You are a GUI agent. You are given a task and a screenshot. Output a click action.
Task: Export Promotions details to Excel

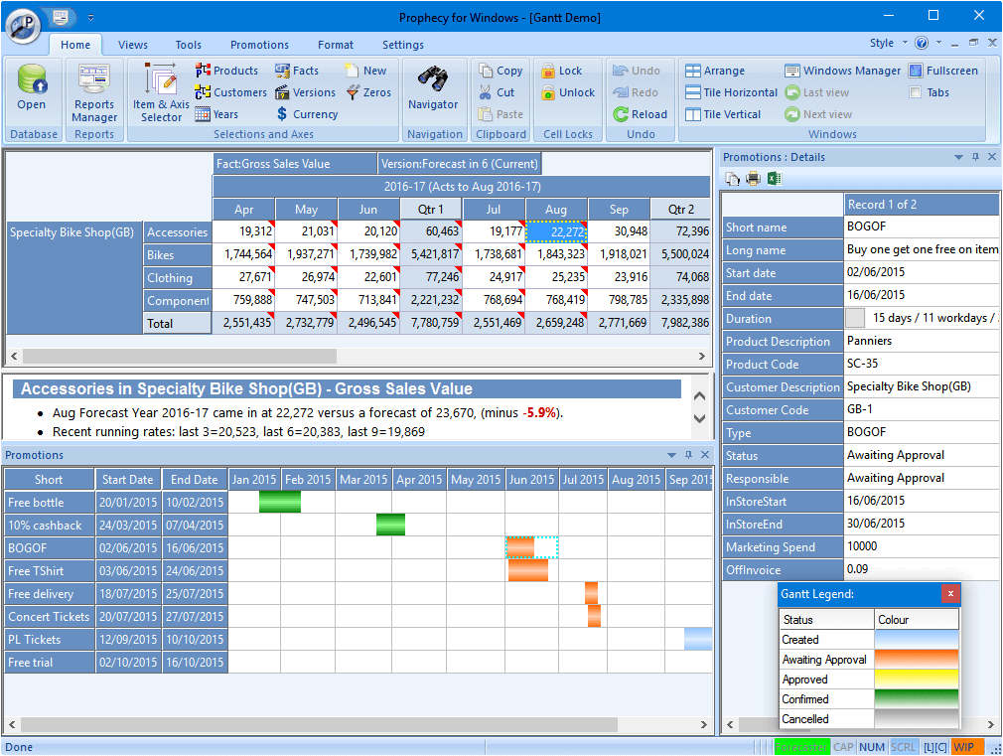[x=775, y=177]
